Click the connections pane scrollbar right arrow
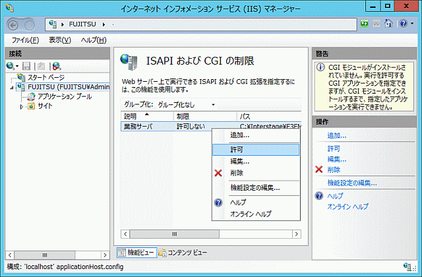This screenshot has height=277, width=422. tap(105, 255)
